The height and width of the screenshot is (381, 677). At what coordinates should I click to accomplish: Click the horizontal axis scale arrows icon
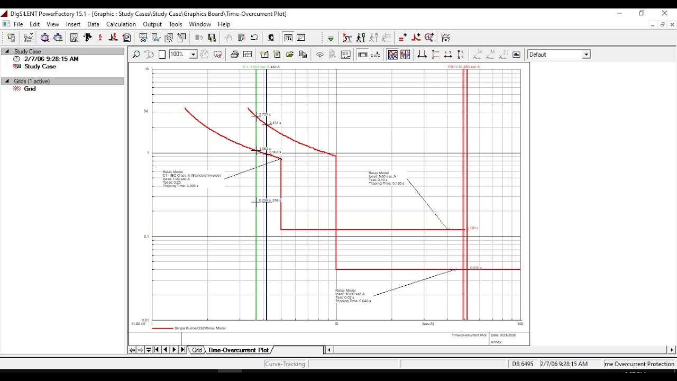(x=448, y=55)
